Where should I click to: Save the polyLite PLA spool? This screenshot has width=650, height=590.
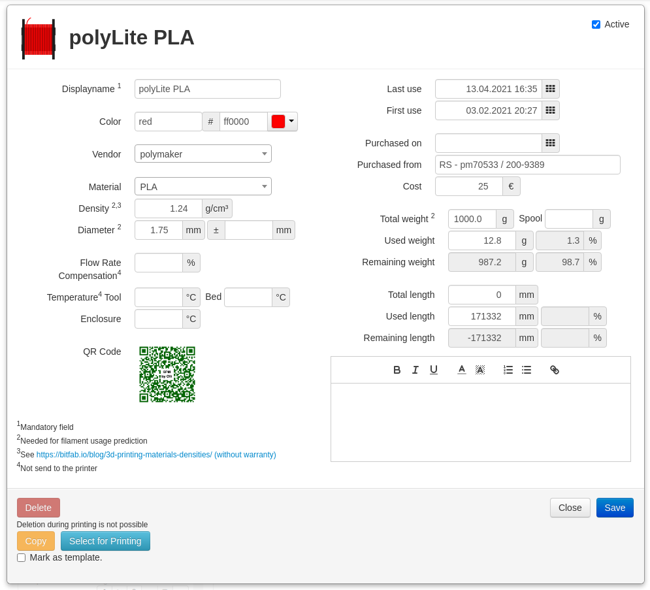pos(614,508)
